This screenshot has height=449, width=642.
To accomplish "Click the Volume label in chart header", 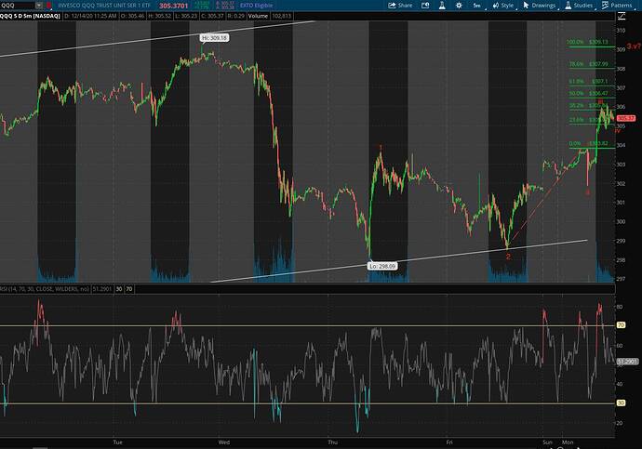I will point(258,16).
